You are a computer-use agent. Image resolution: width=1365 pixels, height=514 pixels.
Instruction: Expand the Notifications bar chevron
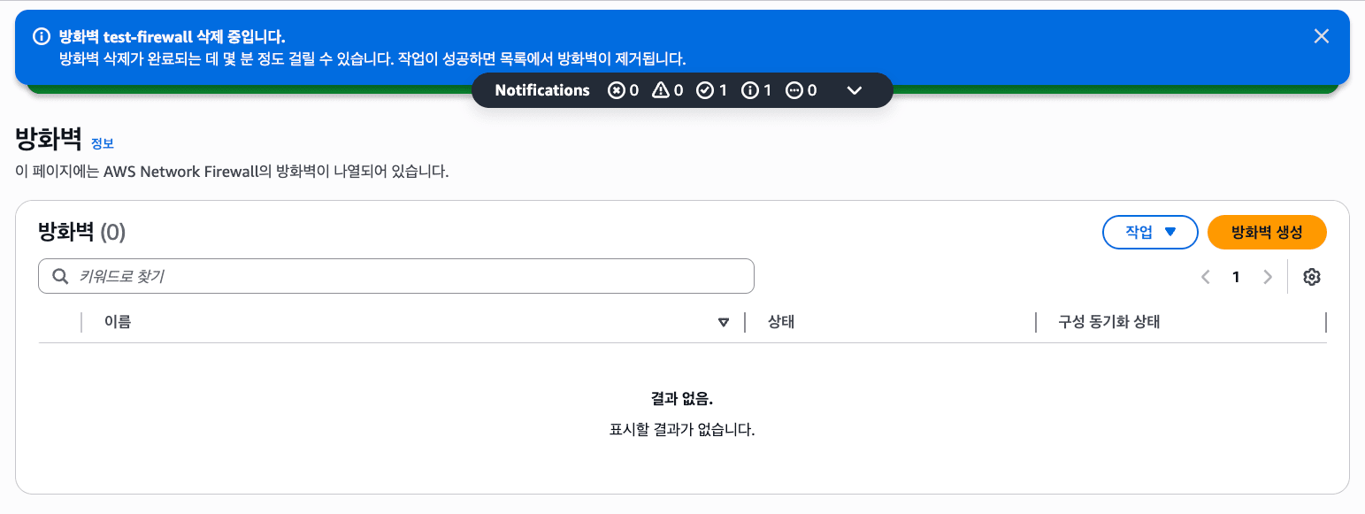point(855,90)
